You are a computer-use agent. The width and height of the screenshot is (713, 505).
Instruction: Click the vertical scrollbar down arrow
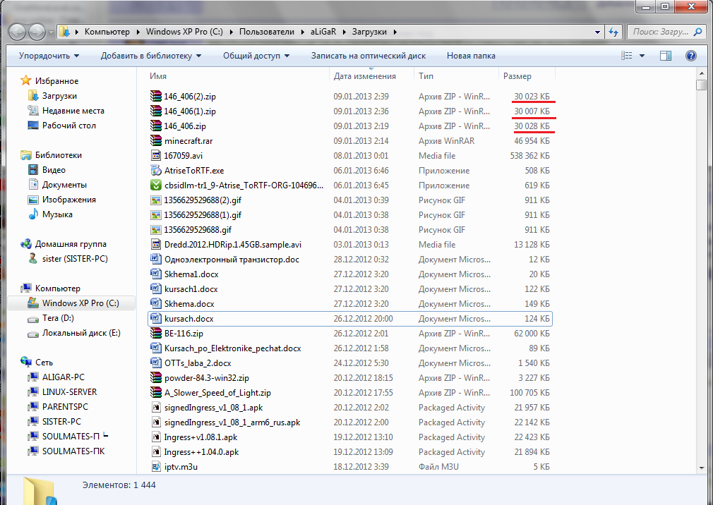pyautogui.click(x=700, y=467)
